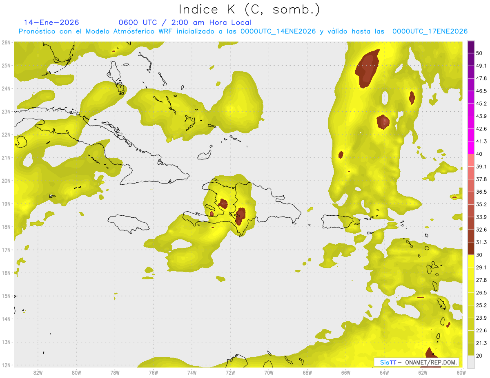Click the legend value 42.6
Image resolution: width=490 pixels, height=378 pixels.
pos(481,129)
